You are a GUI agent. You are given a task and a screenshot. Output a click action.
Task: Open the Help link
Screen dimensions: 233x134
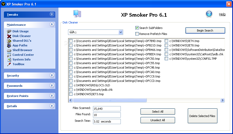click(x=222, y=14)
